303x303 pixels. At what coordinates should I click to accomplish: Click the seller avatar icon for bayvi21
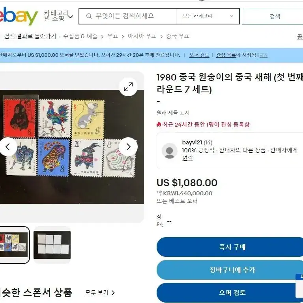pyautogui.click(x=170, y=151)
